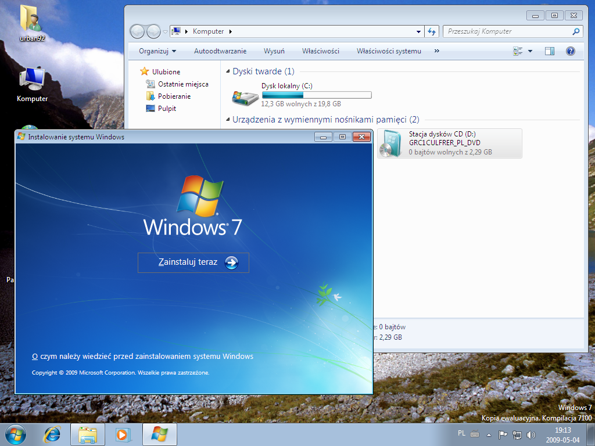Select Stacja dysków CD (D:) item

tap(450, 143)
